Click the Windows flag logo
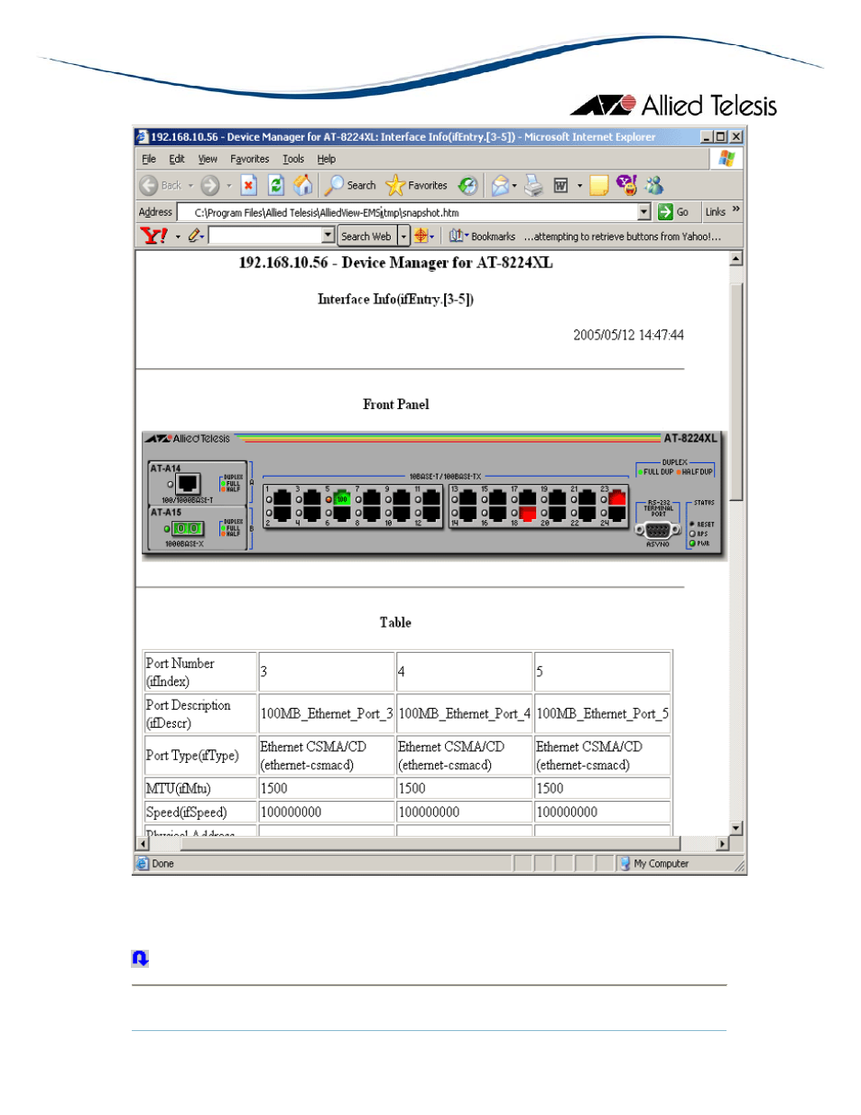861x1115 pixels. point(727,158)
